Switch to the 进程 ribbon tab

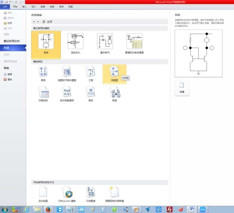tap(52, 7)
